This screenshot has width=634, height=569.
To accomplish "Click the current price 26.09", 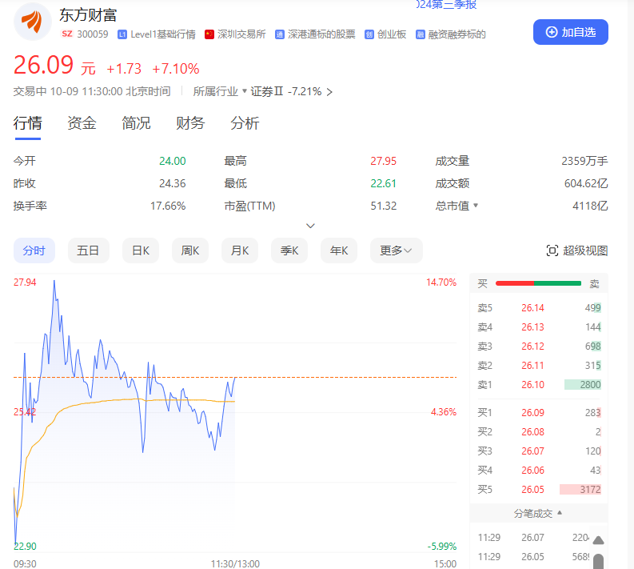I will pyautogui.click(x=43, y=65).
